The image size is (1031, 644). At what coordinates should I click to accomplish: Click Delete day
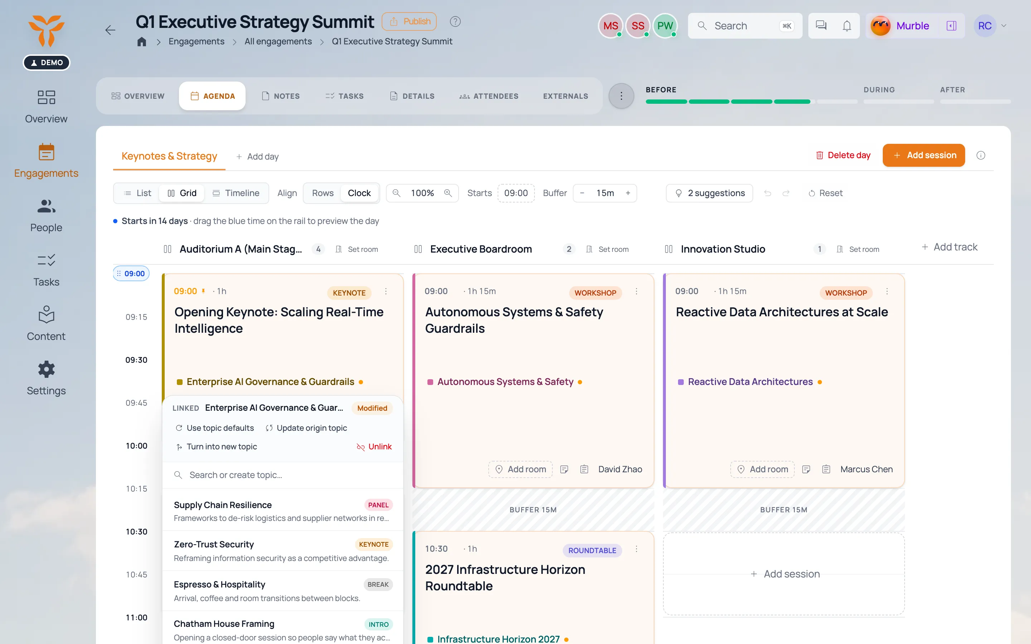tap(843, 156)
